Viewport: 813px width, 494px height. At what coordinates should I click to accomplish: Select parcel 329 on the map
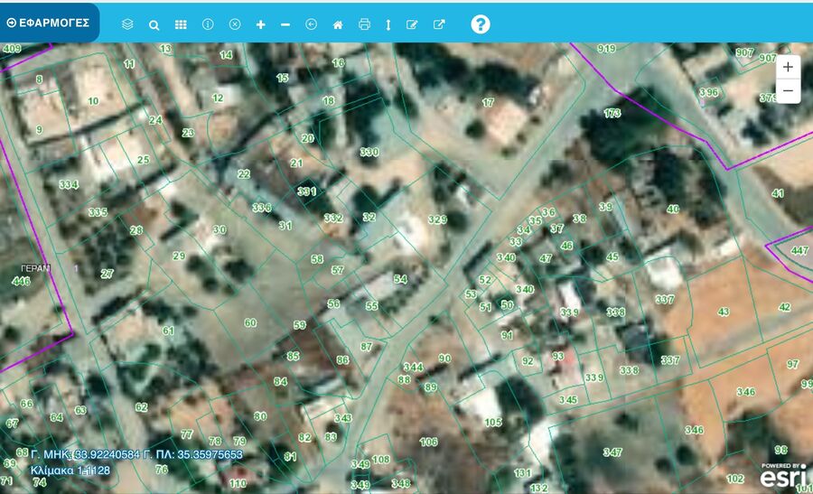(437, 219)
